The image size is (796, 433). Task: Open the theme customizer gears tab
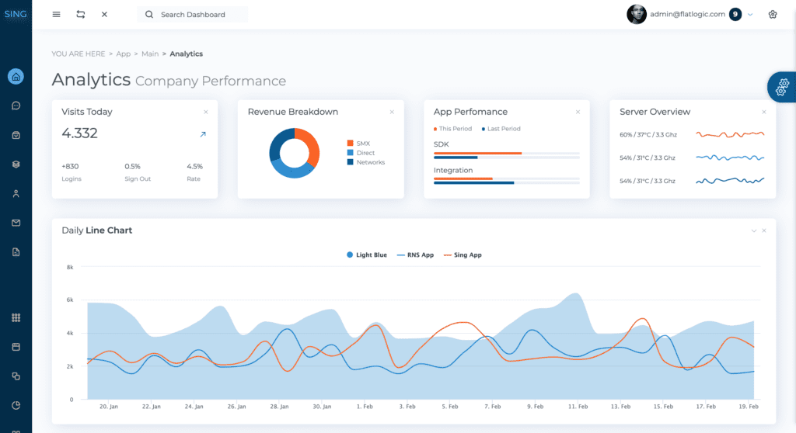pyautogui.click(x=782, y=87)
